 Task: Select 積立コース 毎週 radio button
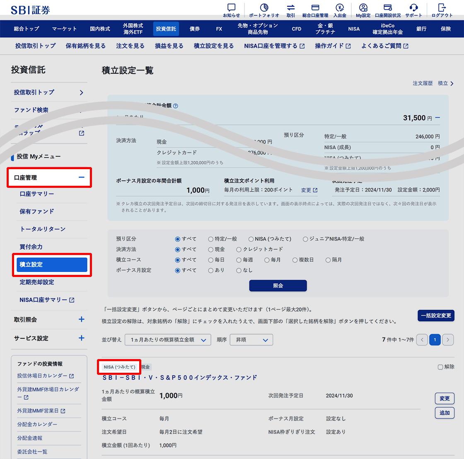click(239, 260)
